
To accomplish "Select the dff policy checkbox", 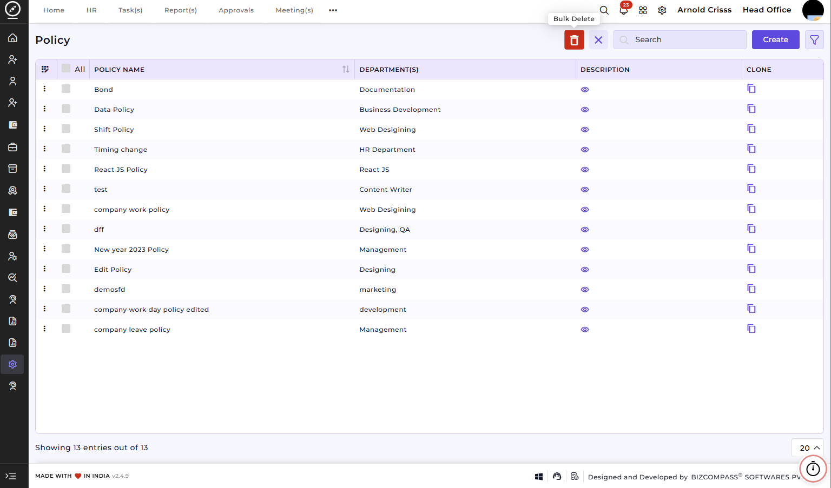I will [66, 229].
